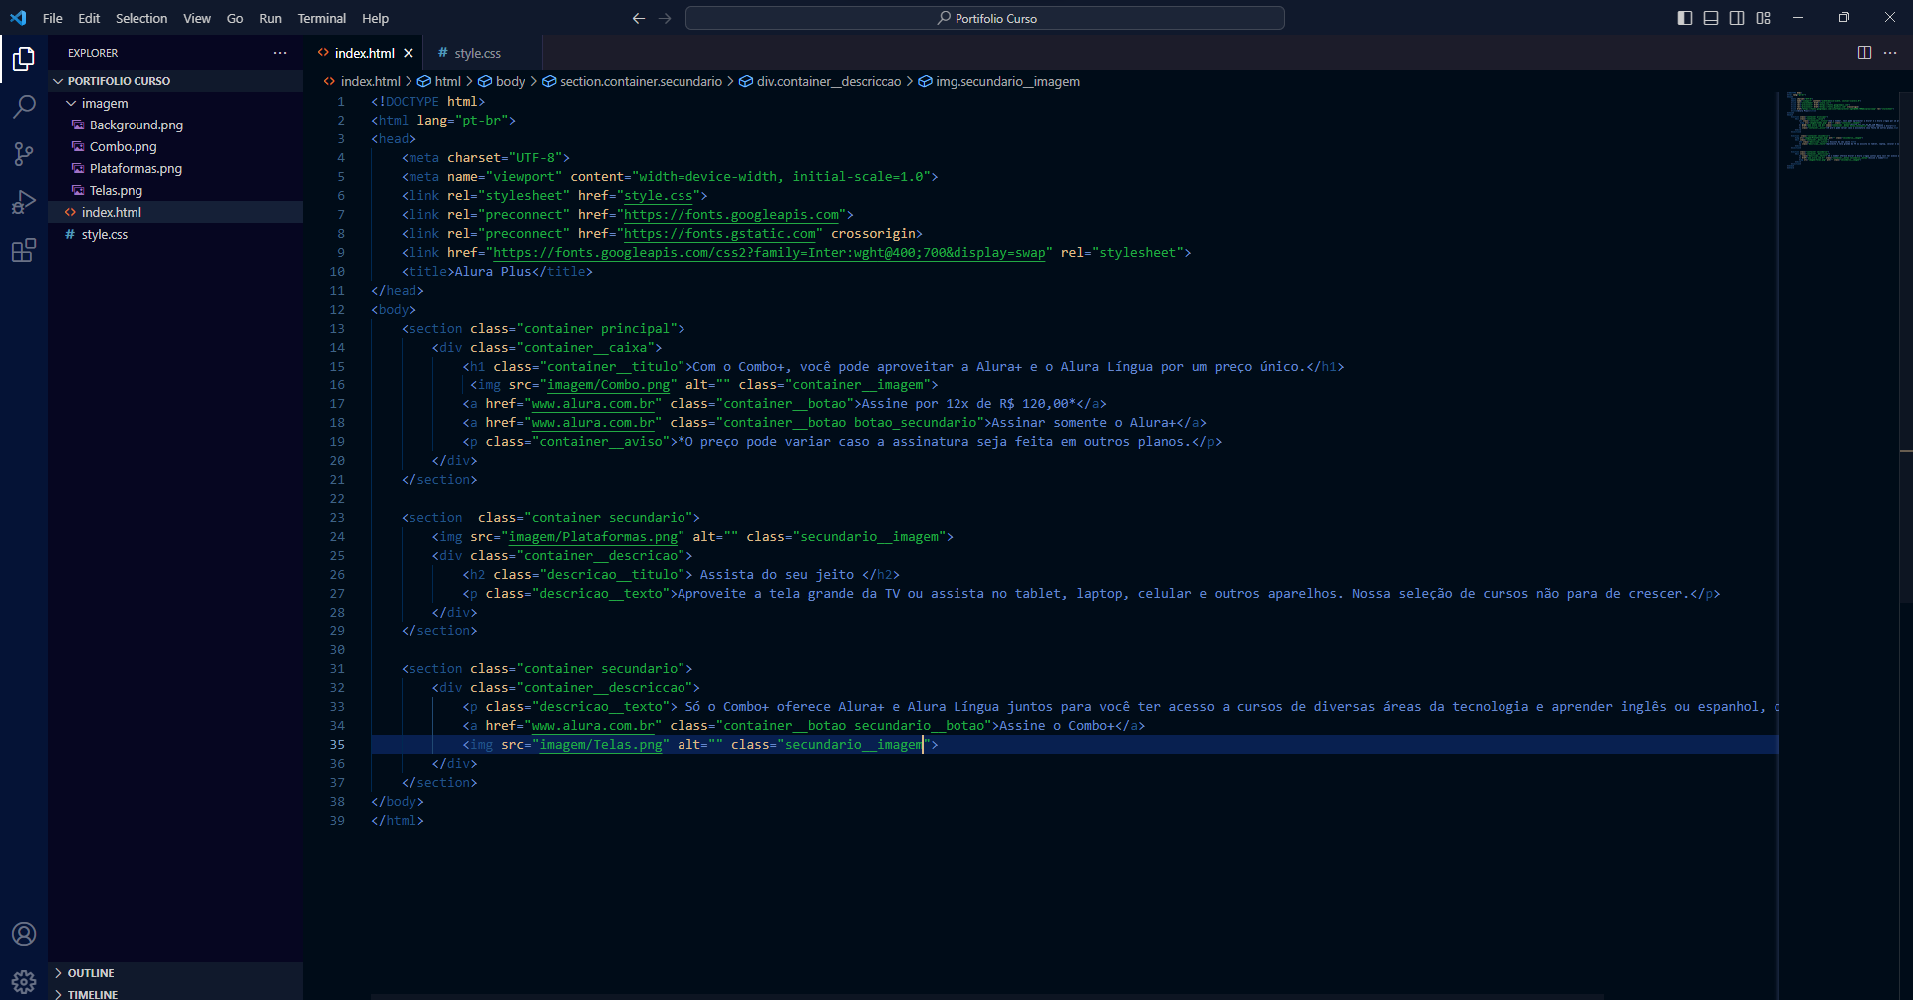This screenshot has width=1913, height=1000.
Task: Select the index.html editor tab
Action: tap(364, 53)
